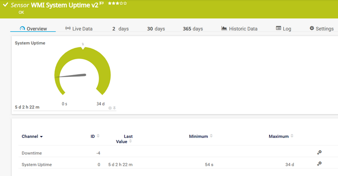Image resolution: width=338 pixels, height=176 pixels.
Task: Open gauge settings gear below the gauge
Action: [110, 108]
